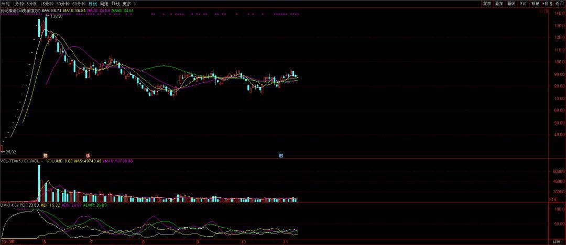The image size is (566, 245).
Task: Click the 涨 event marker under candles
Action: pyautogui.click(x=88, y=155)
